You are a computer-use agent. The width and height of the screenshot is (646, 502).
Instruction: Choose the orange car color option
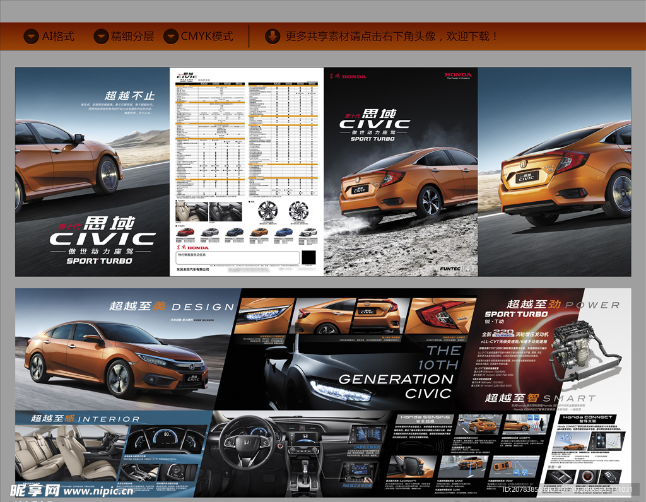(259, 232)
